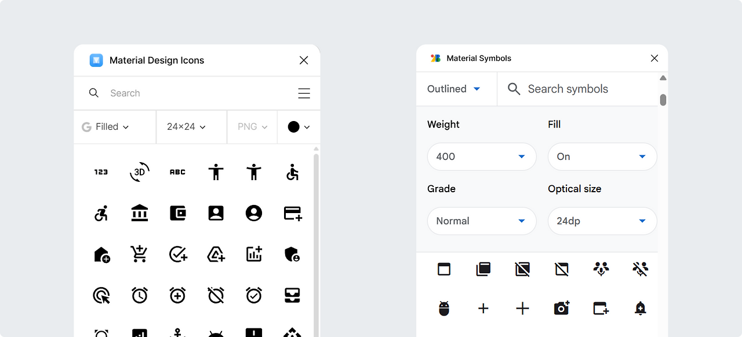Select the 3D rotation icon
Screen dimensions: 742x337
(140, 172)
